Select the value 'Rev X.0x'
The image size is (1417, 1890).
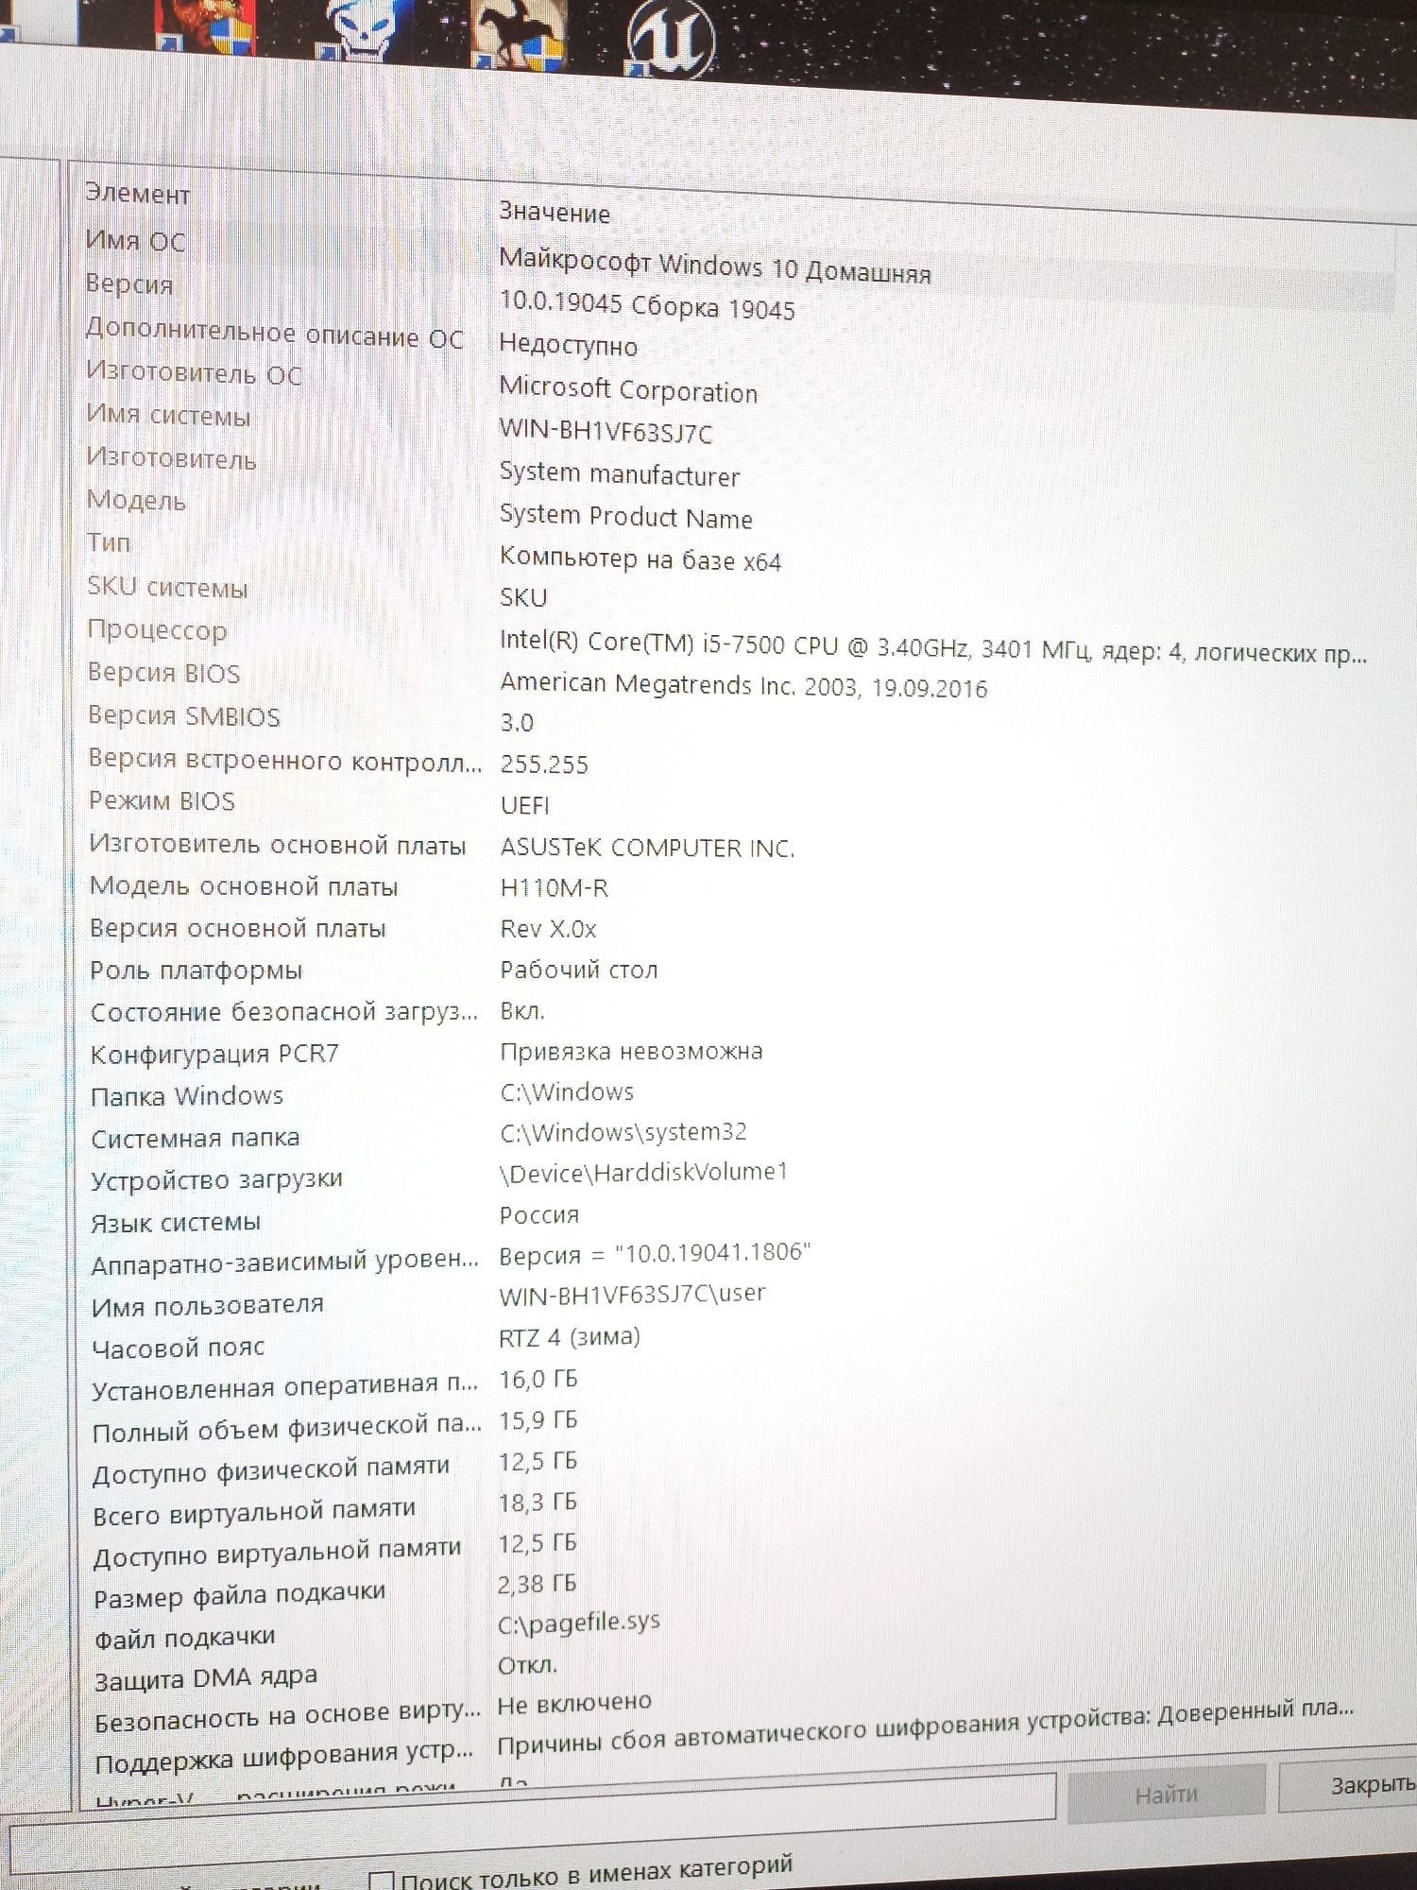(549, 929)
